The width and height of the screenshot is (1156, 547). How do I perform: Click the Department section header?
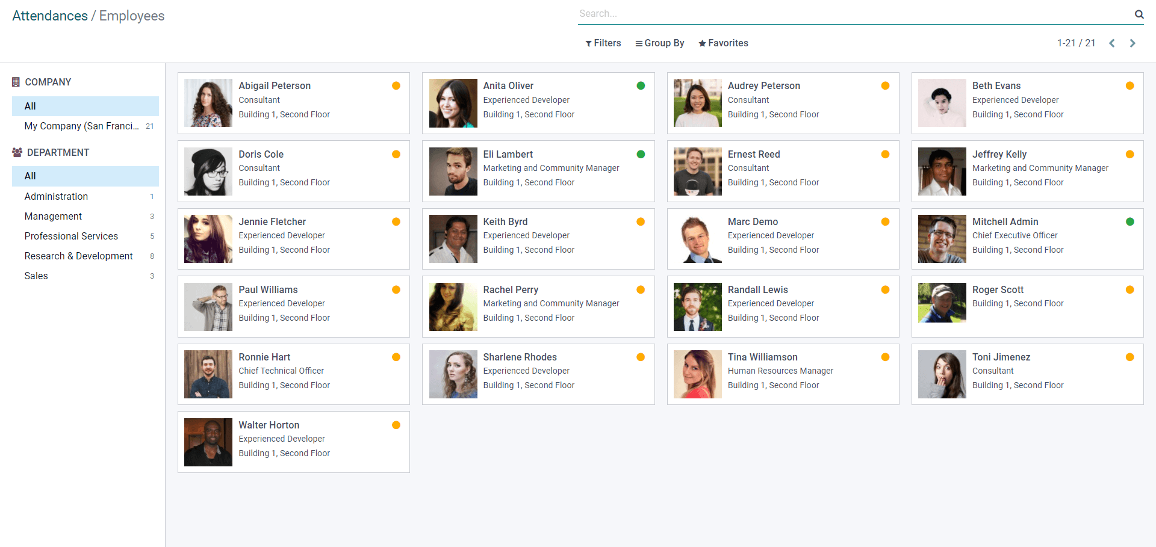(51, 152)
